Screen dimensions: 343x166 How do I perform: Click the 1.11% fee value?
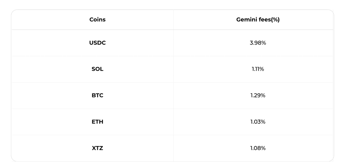(258, 69)
